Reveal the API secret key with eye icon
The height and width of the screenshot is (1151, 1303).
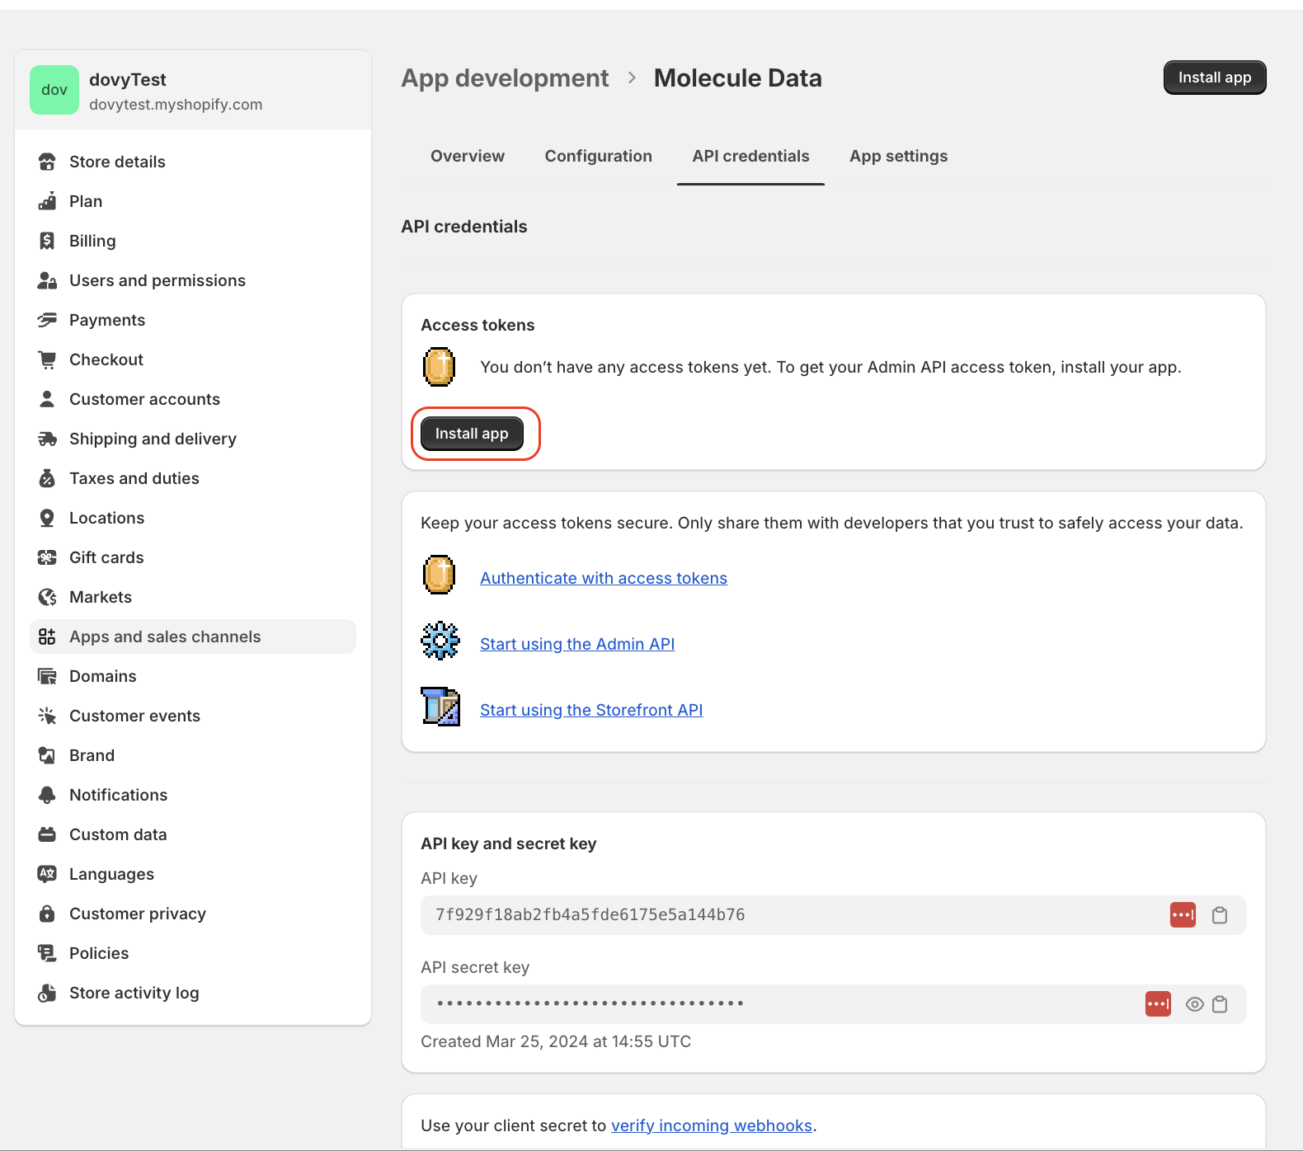(x=1194, y=1004)
